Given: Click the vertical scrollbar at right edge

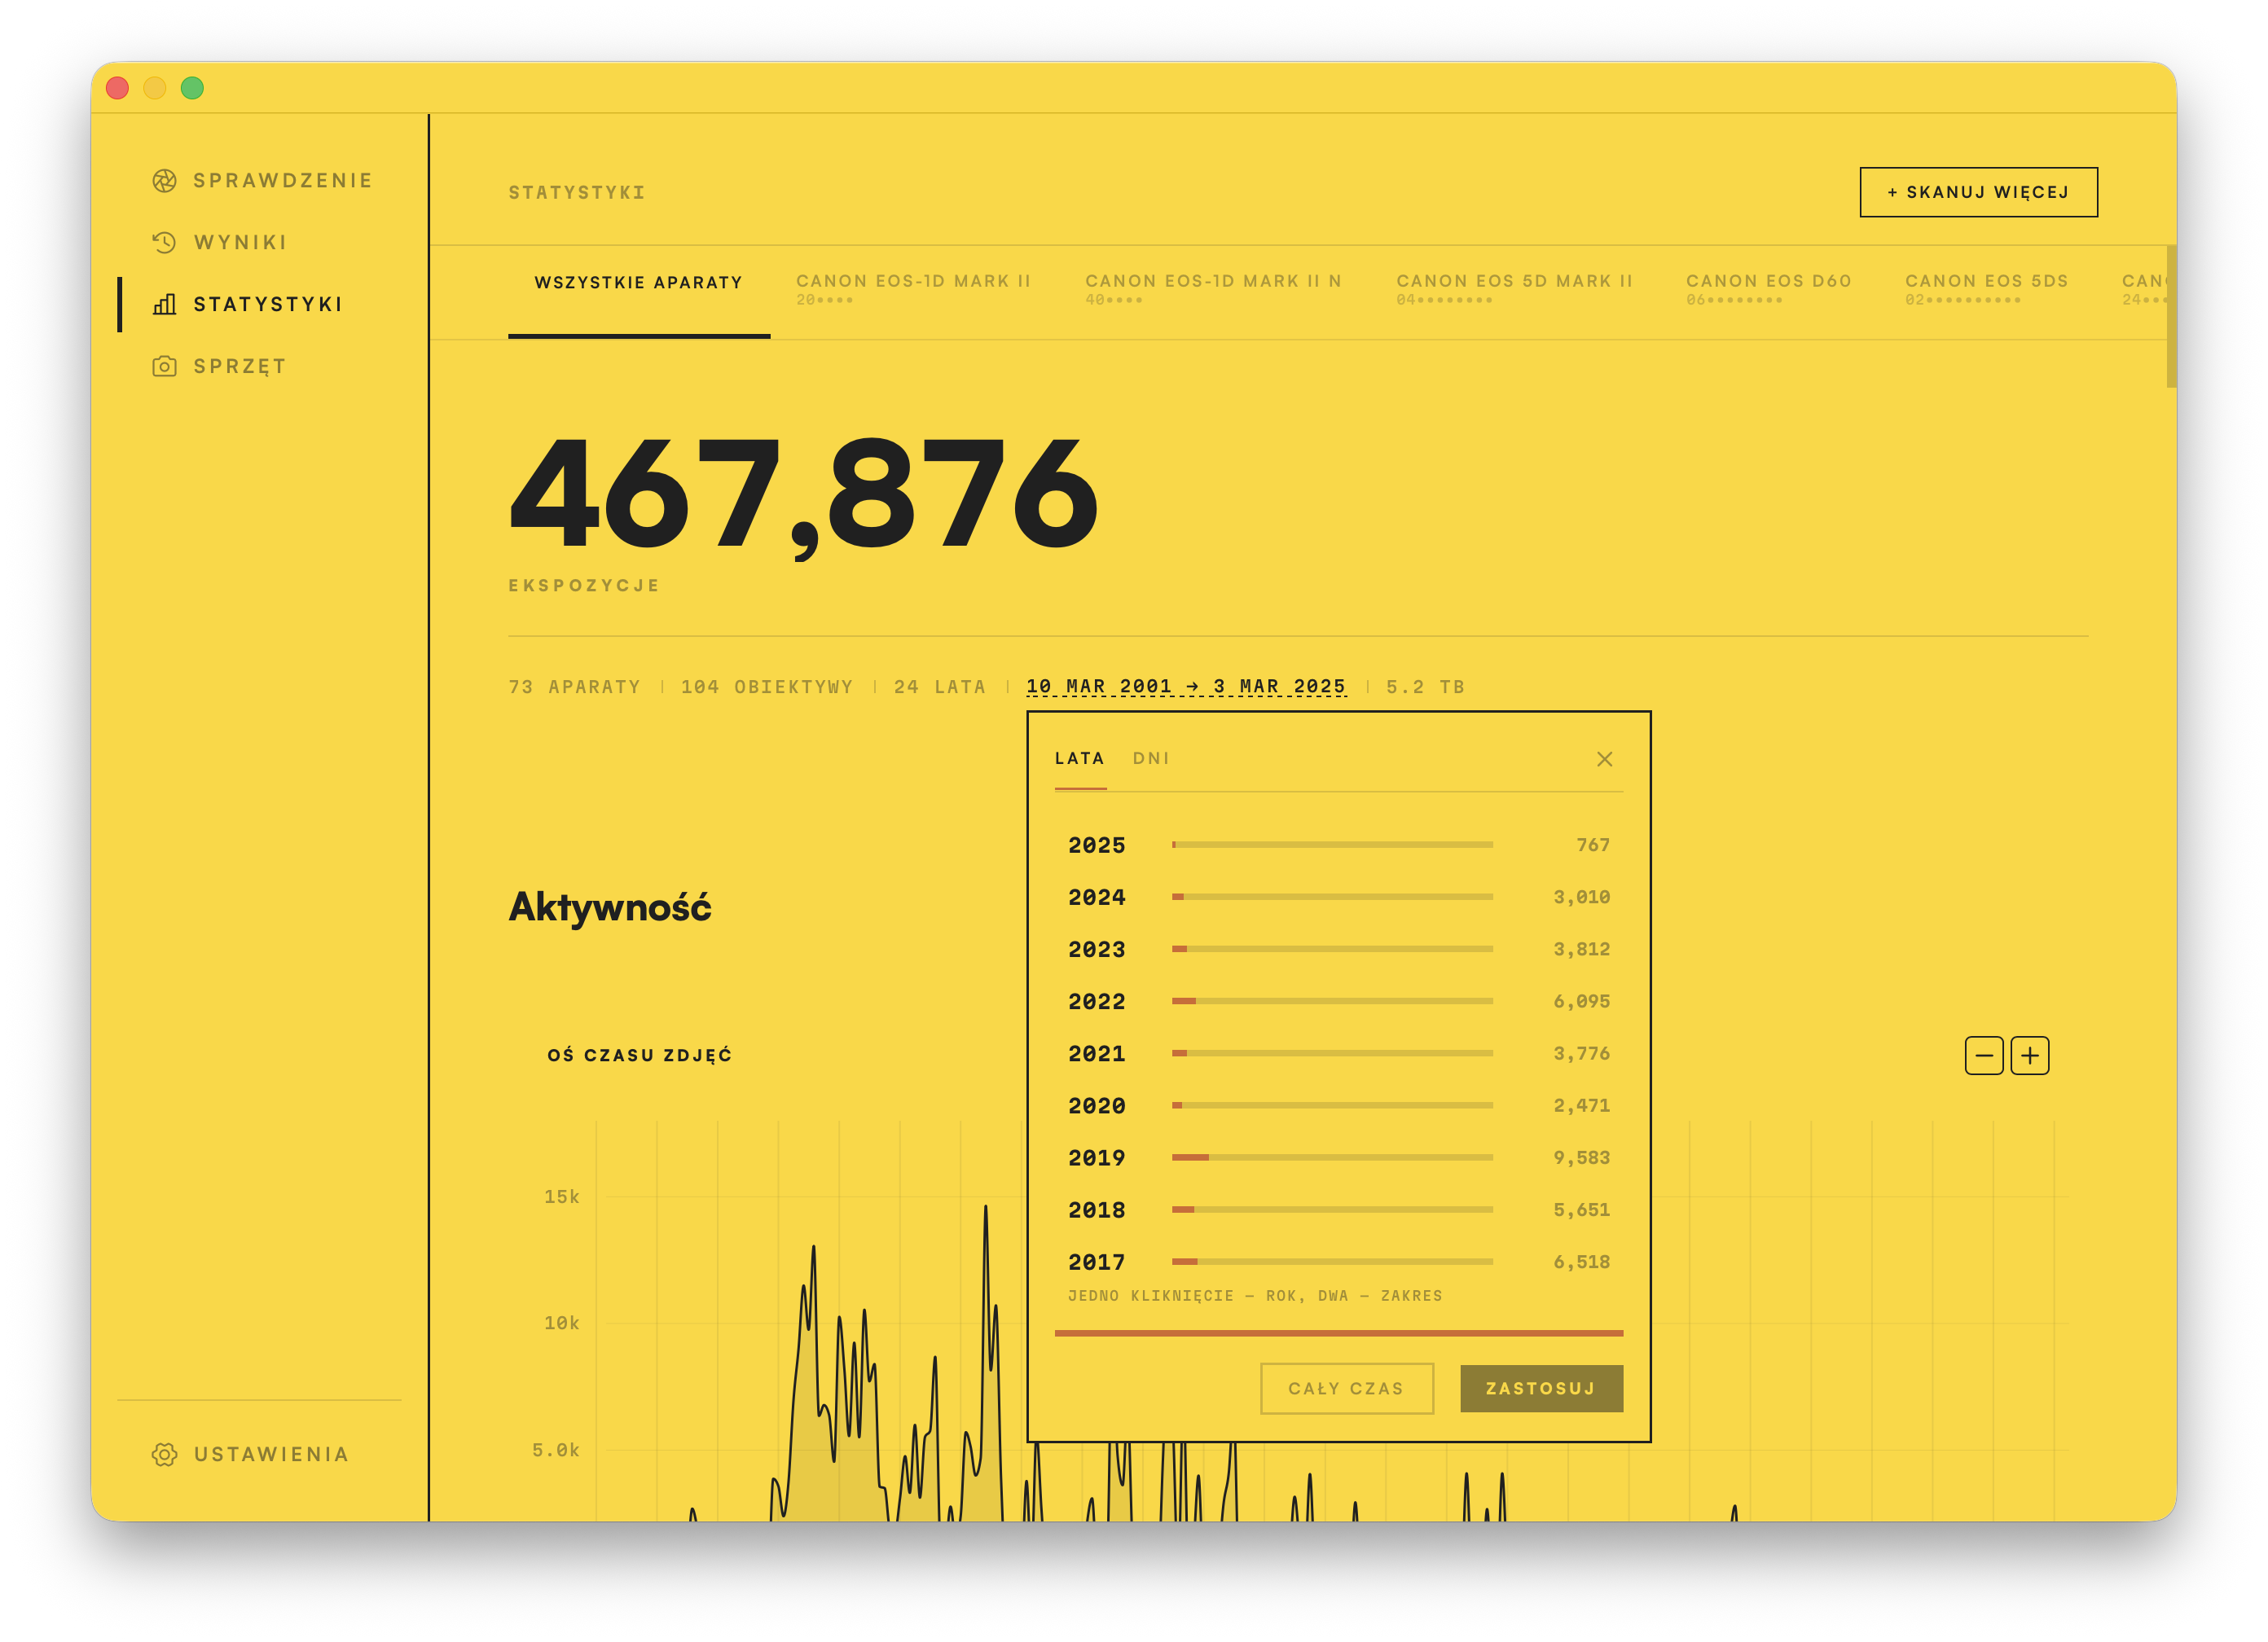Looking at the screenshot, I should pyautogui.click(x=2171, y=315).
